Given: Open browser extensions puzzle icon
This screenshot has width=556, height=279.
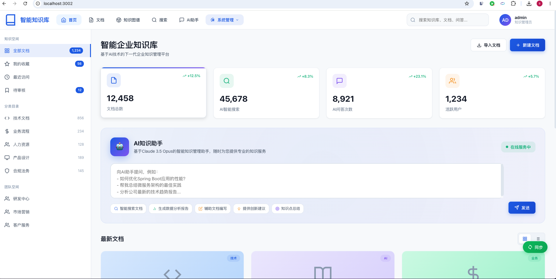Looking at the screenshot, I should pos(513,4).
